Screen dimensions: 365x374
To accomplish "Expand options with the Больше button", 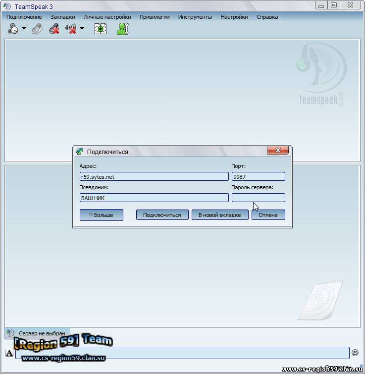I will click(102, 215).
